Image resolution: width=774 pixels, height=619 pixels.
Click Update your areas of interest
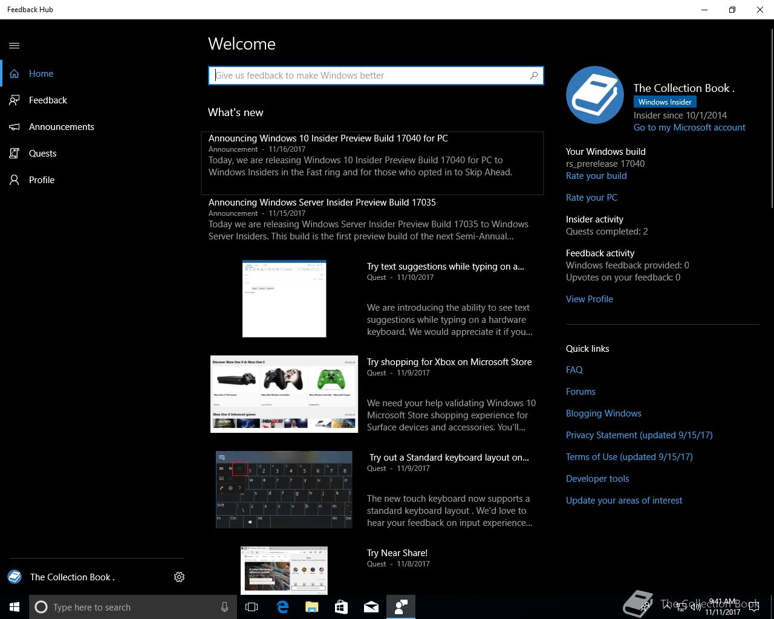click(624, 501)
